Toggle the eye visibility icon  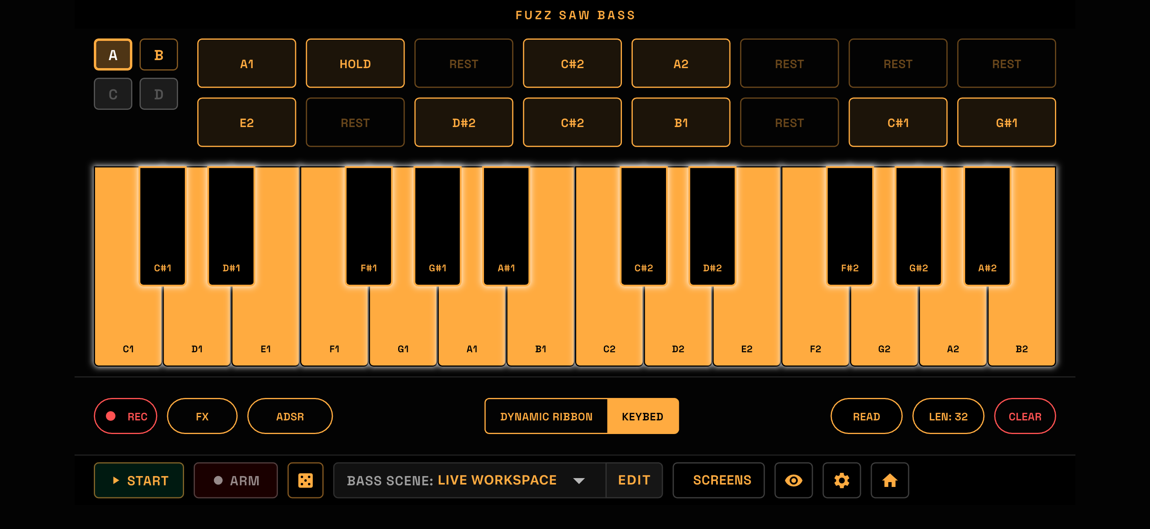[793, 480]
